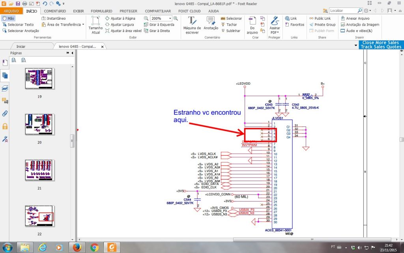Click in the Localizar search field
The width and height of the screenshot is (404, 253).
[x=343, y=11]
